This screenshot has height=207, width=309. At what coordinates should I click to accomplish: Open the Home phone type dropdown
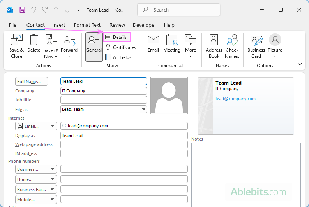[x=53, y=179]
